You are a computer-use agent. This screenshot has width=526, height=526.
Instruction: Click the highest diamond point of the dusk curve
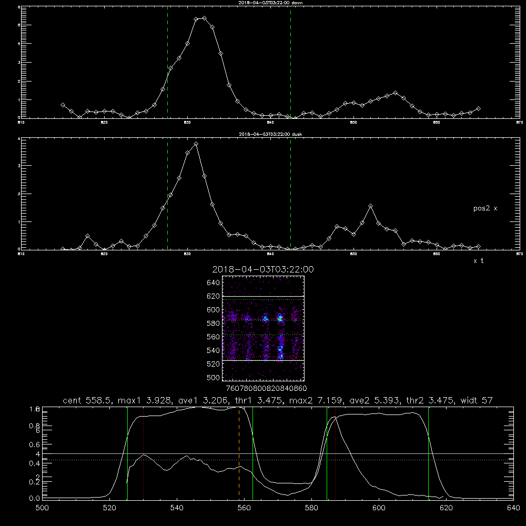pyautogui.click(x=196, y=144)
